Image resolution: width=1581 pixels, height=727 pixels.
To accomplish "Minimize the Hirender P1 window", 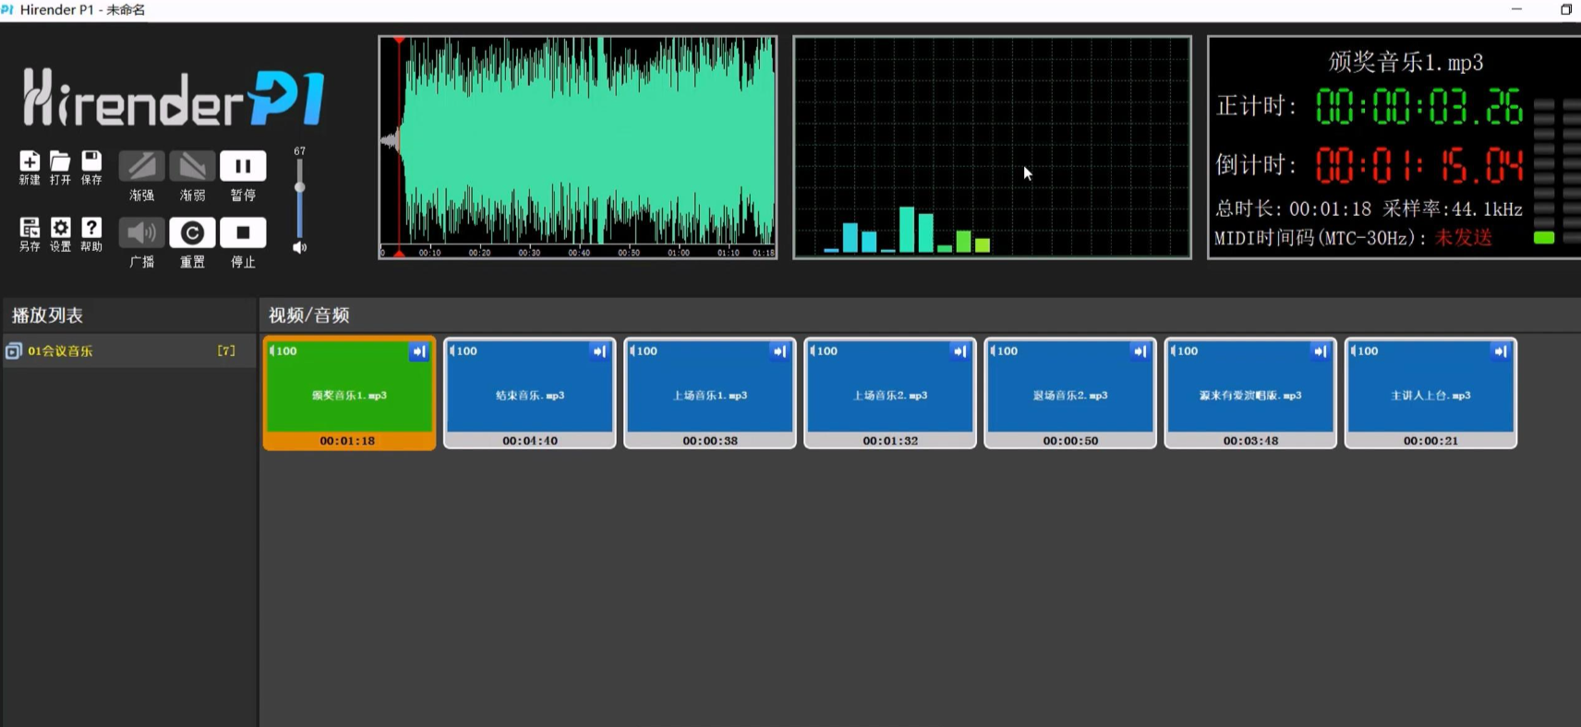I will pos(1516,9).
